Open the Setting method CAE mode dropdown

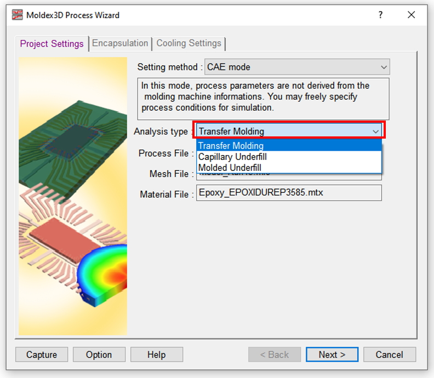point(297,67)
